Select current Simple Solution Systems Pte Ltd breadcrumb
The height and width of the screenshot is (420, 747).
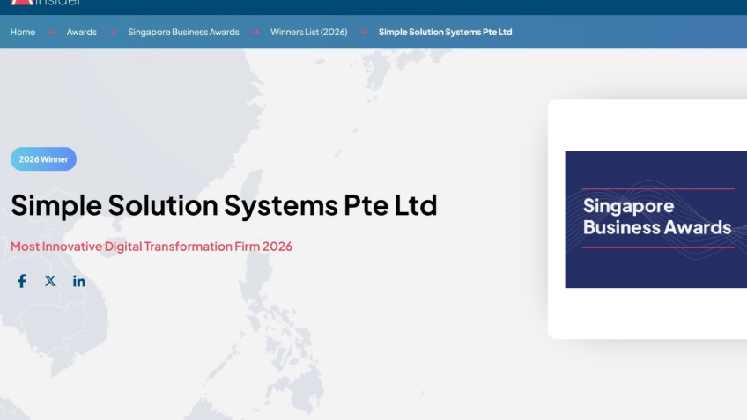445,33
